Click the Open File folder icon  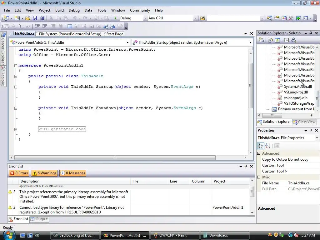tap(28, 18)
